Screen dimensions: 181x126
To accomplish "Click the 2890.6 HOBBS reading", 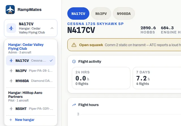I will (148, 30).
